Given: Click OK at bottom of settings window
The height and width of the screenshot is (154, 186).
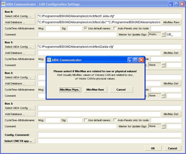Looking at the screenshot, I should (x=153, y=148).
